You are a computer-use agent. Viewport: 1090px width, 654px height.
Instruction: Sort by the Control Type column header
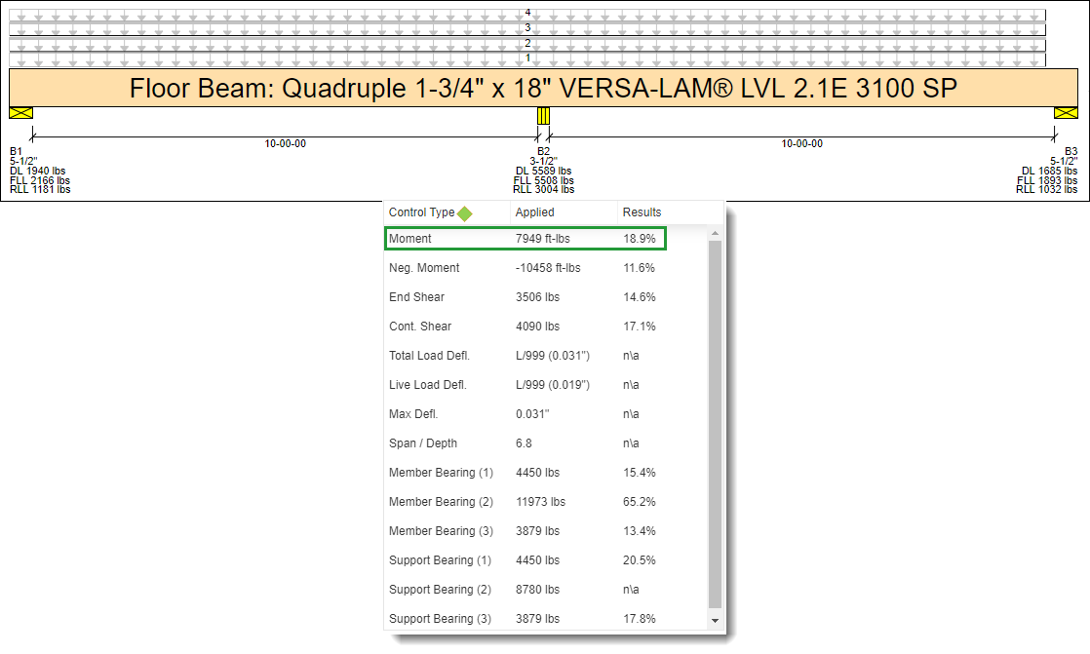click(421, 212)
